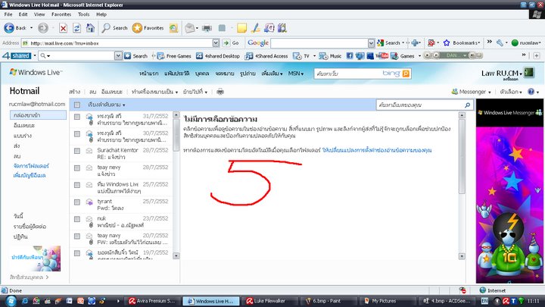Image resolution: width=545 pixels, height=307 pixels.
Task: Open the Tools menu
Action: click(83, 14)
